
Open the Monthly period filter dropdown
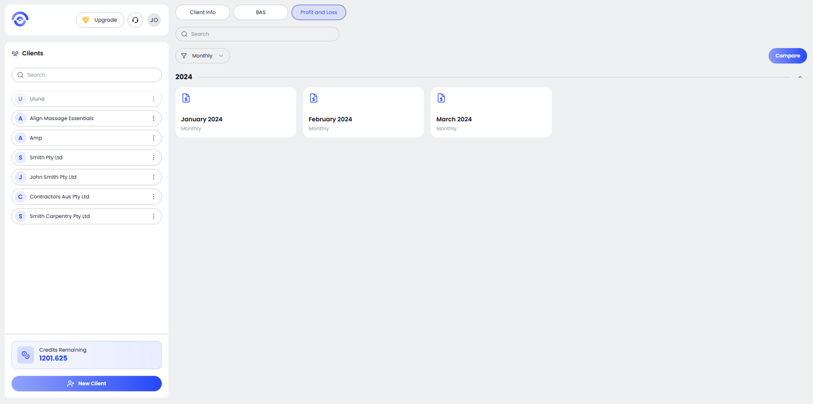(x=203, y=56)
